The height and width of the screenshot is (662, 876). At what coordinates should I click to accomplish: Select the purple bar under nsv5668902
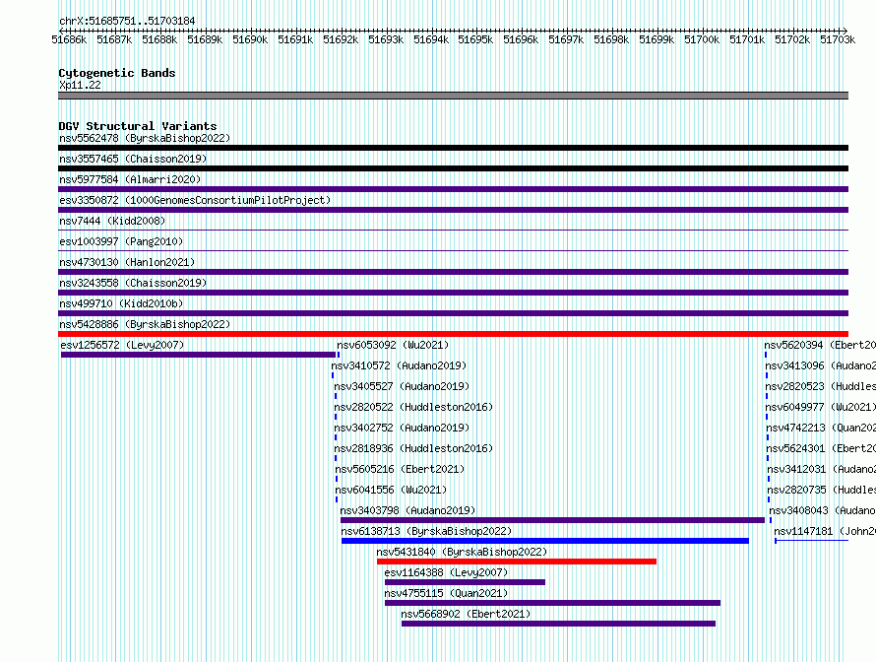pyautogui.click(x=559, y=624)
